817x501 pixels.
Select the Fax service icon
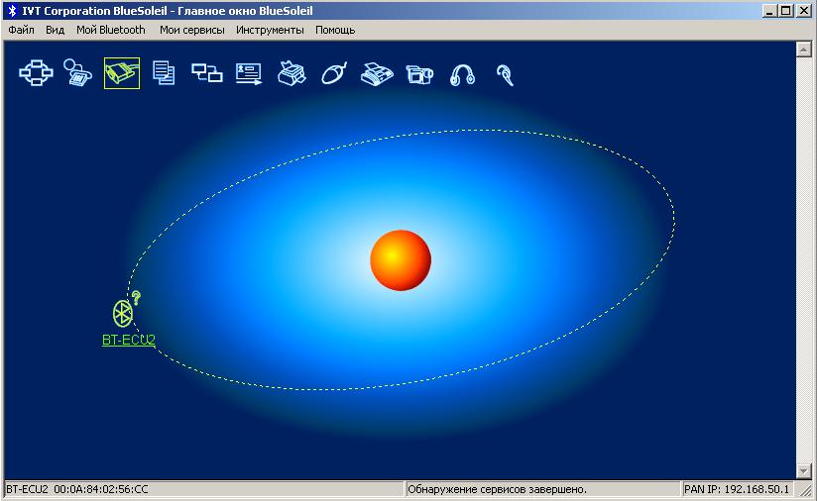pos(377,73)
